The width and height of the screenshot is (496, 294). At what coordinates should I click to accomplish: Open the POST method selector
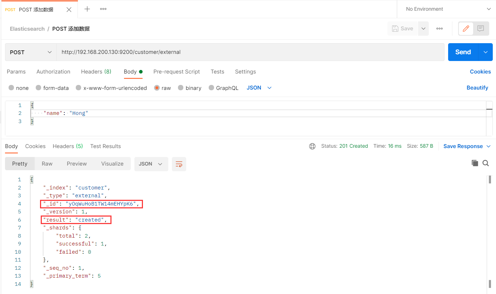coord(31,52)
